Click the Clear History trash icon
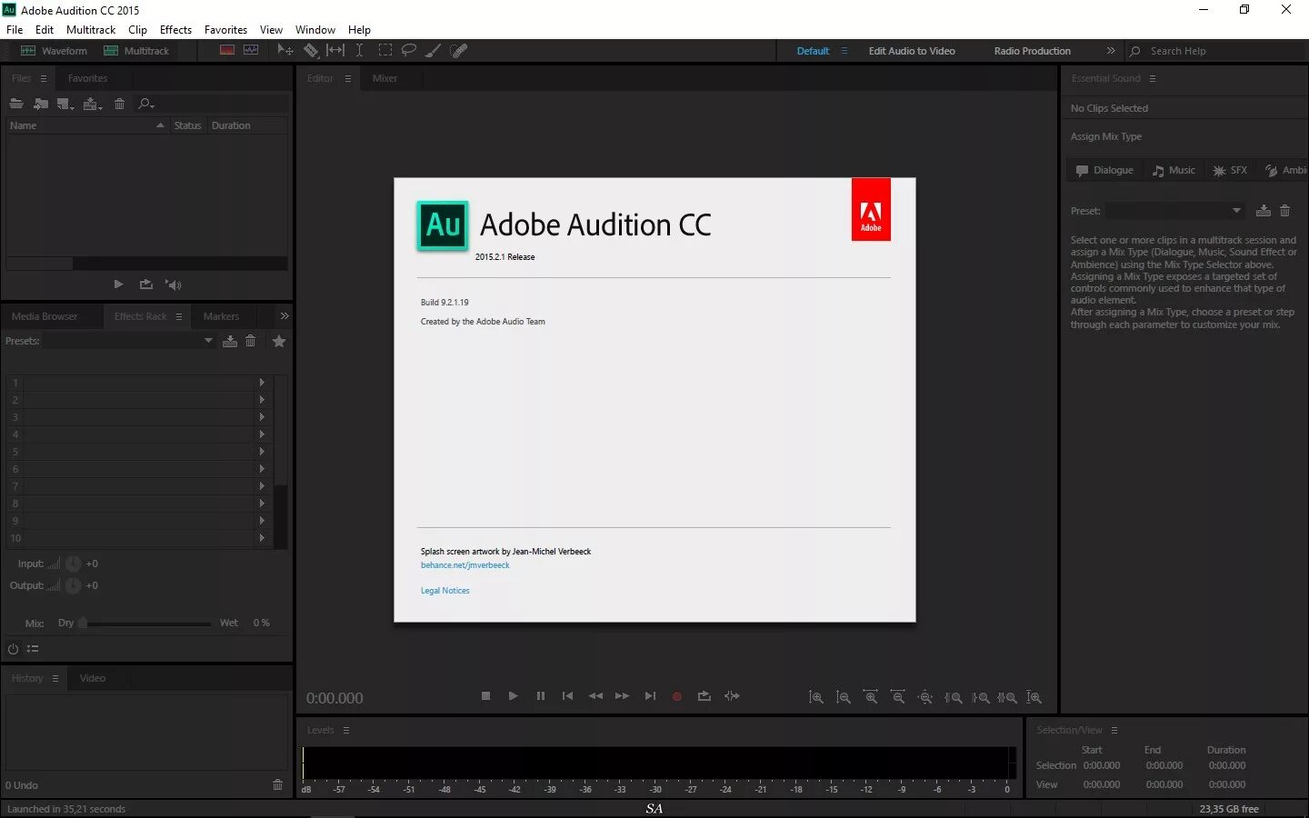Viewport: 1309px width, 818px height. click(x=277, y=784)
